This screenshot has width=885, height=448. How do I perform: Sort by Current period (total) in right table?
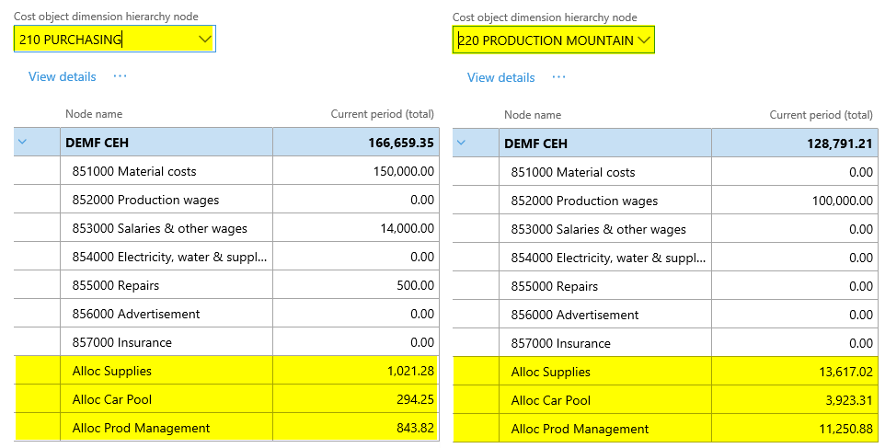[x=821, y=115]
